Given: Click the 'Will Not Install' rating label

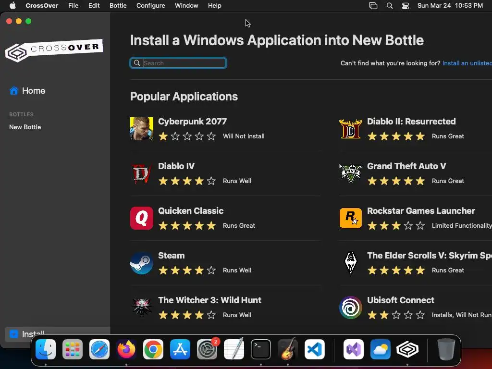Looking at the screenshot, I should (x=244, y=136).
